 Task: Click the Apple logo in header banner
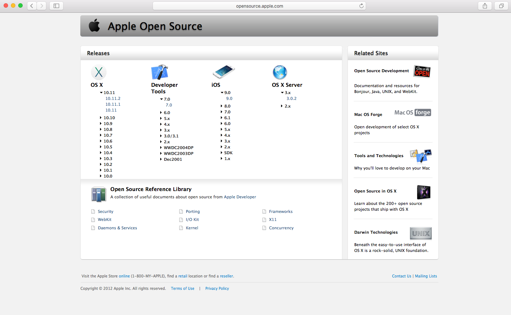pyautogui.click(x=94, y=26)
